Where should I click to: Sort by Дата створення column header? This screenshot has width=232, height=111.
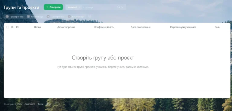[66, 27]
